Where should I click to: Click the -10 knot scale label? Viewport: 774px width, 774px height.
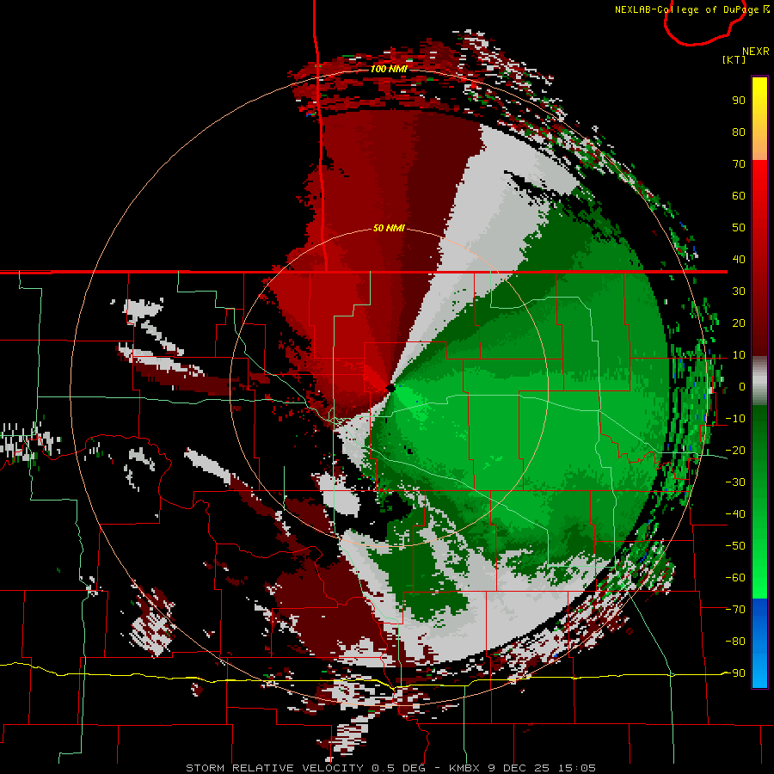(735, 419)
